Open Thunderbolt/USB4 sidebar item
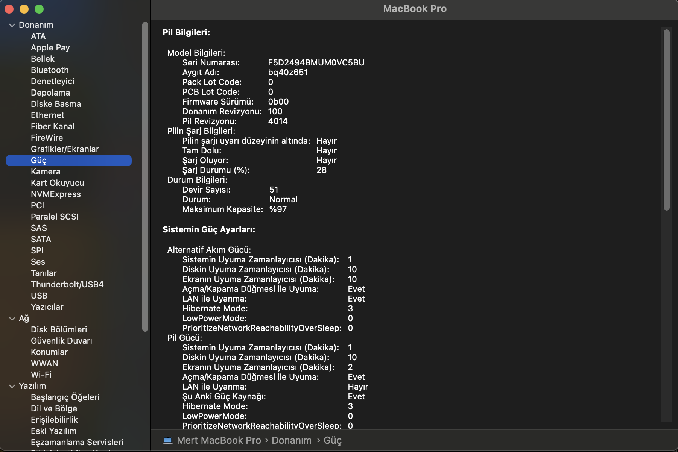 [67, 284]
